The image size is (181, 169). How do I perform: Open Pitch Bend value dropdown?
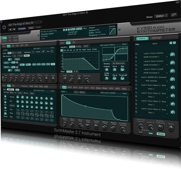pyautogui.click(x=33, y=52)
